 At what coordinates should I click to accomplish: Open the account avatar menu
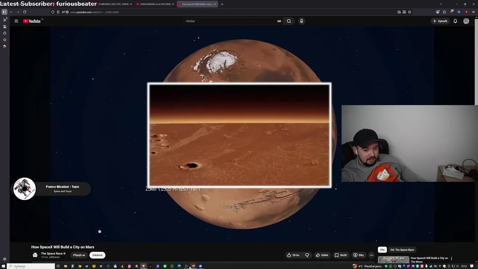466,21
